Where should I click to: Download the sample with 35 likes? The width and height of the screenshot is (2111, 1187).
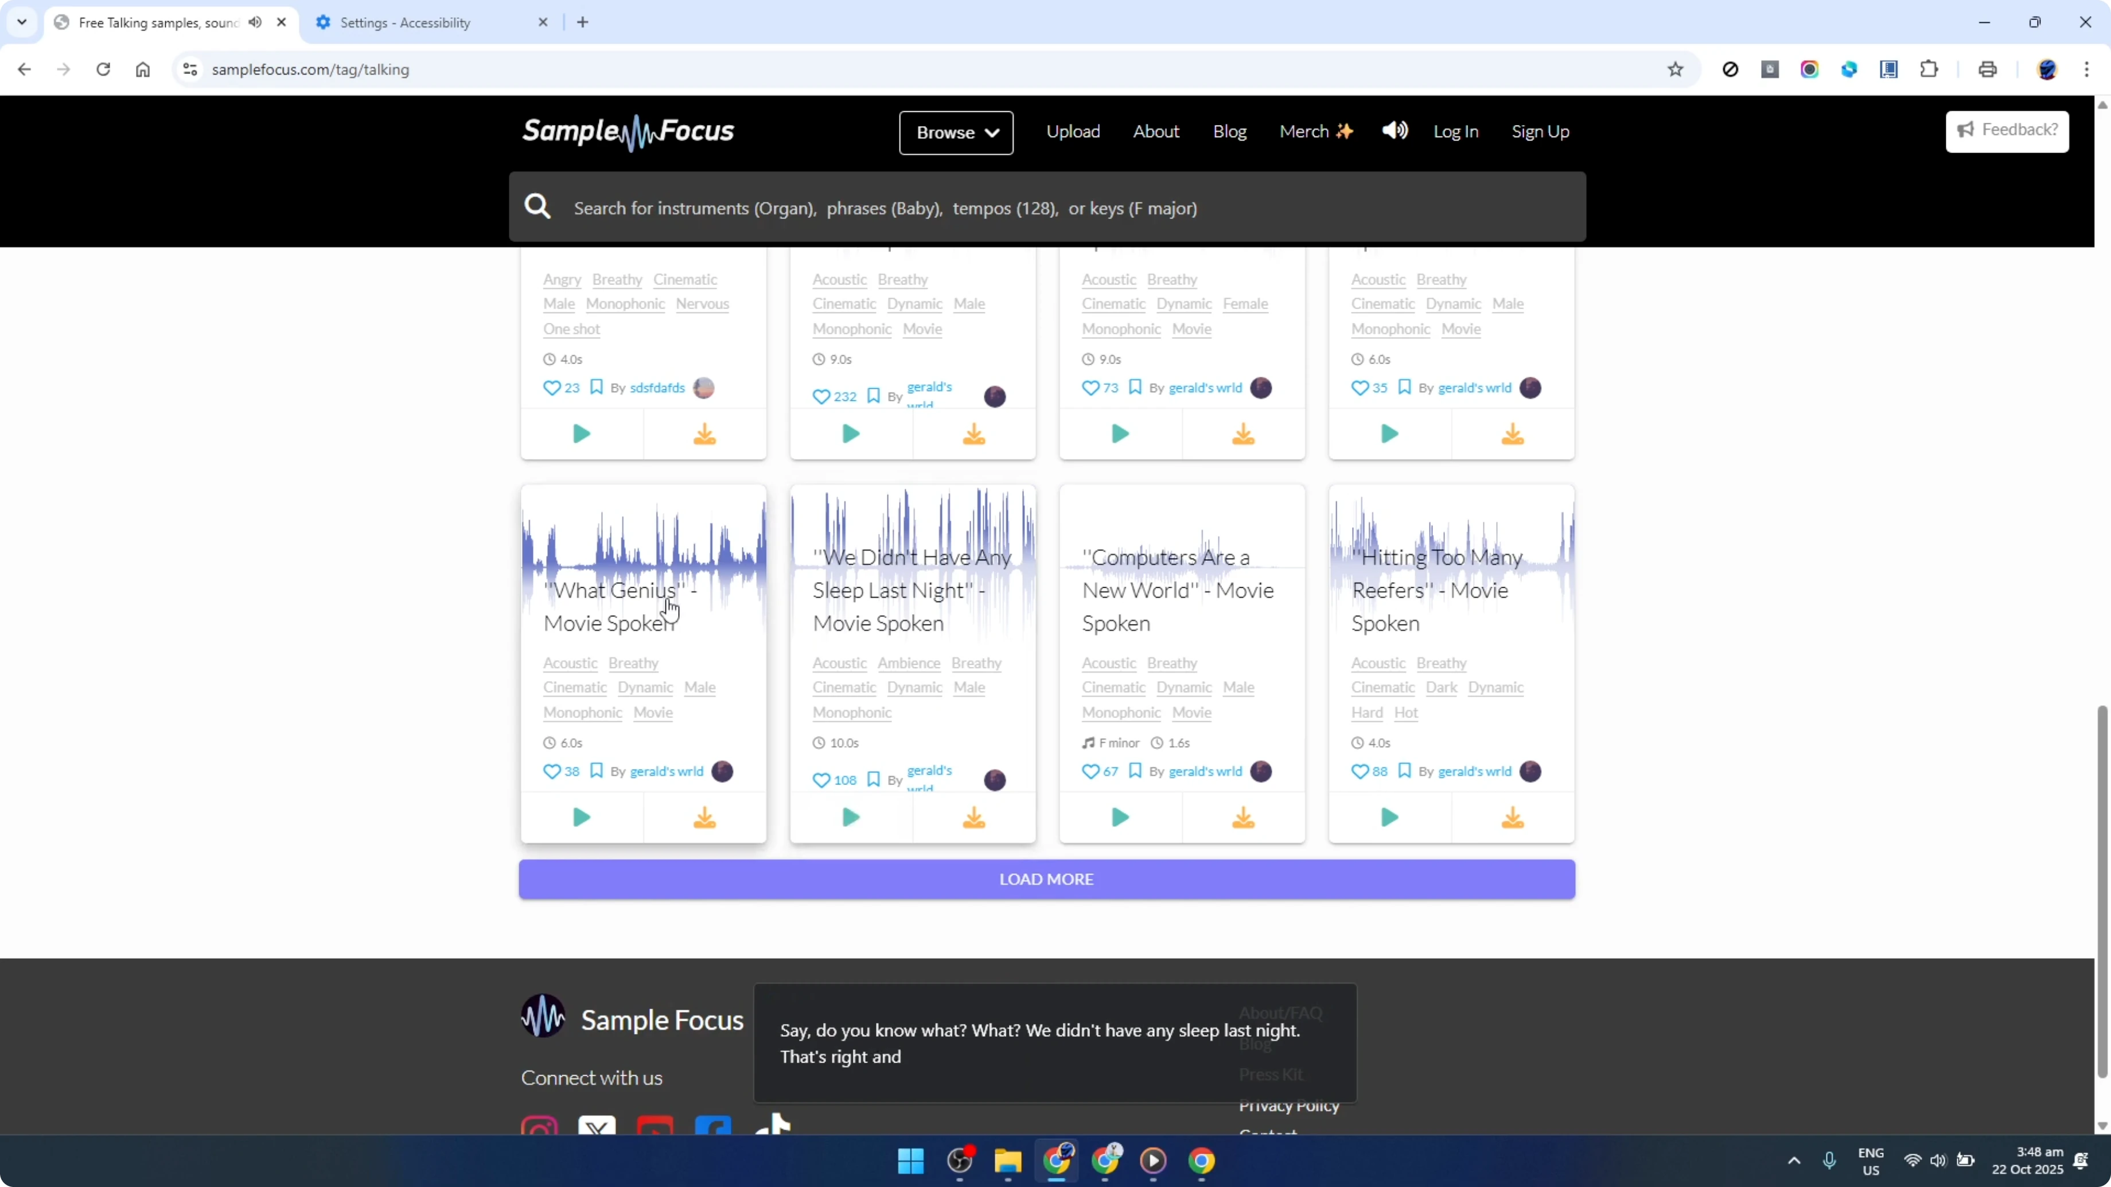[x=1513, y=434]
